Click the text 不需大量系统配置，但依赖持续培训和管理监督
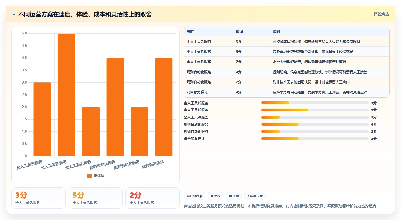 (310, 62)
